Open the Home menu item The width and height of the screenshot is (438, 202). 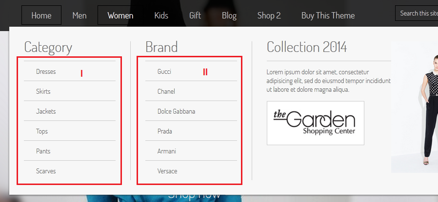[41, 16]
